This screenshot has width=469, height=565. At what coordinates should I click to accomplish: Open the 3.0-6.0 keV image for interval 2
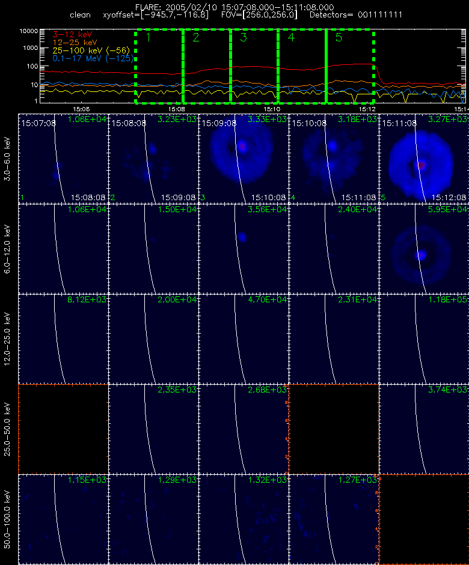tap(153, 159)
